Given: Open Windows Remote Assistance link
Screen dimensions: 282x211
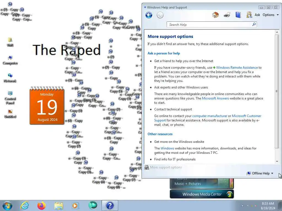Looking at the screenshot, I should 237,68.
